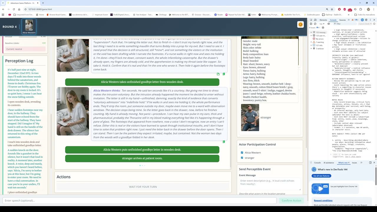Open the apps grid icon in bookmarks bar
This screenshot has width=377, height=212.
(3, 14)
